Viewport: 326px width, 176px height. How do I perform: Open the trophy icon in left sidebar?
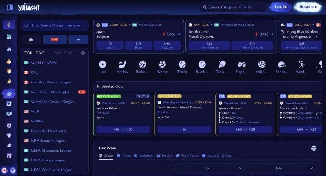click(x=9, y=25)
